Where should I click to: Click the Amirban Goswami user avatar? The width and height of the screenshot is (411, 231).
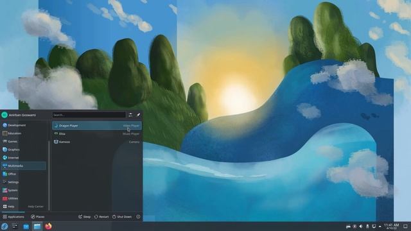[x=4, y=115]
